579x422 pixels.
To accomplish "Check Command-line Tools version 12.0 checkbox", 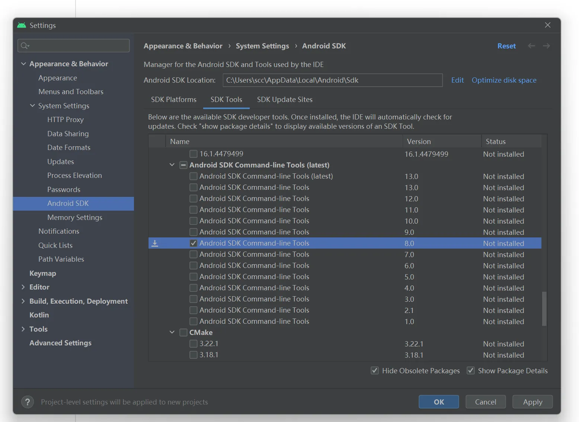I will coord(193,198).
